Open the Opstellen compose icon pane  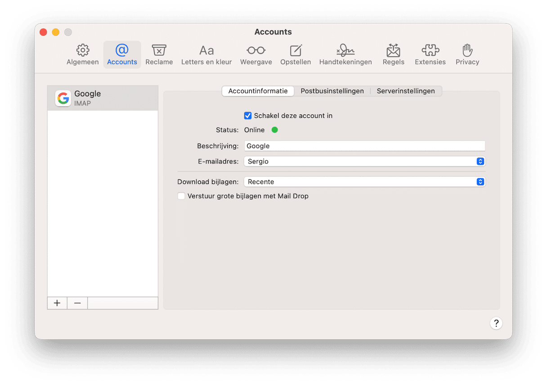tap(296, 55)
